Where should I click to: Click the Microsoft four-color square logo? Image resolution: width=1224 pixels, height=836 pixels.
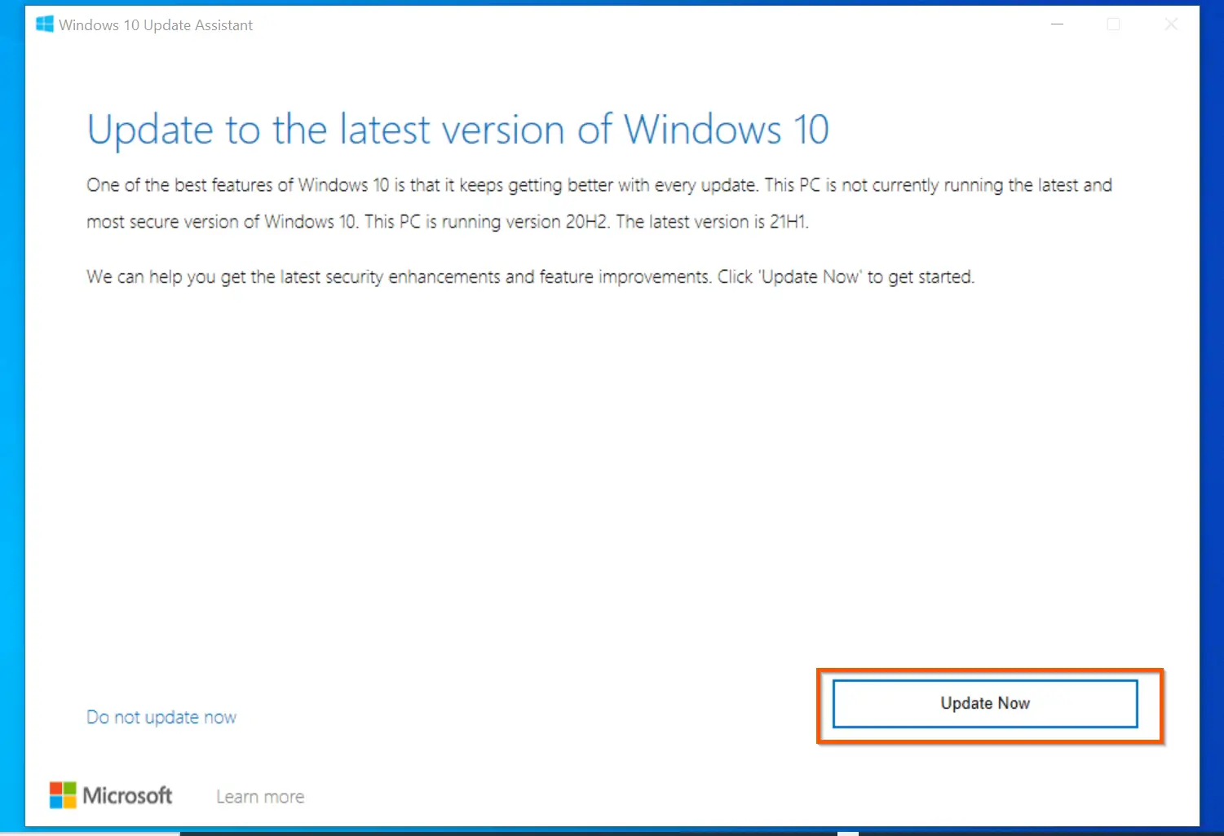63,795
